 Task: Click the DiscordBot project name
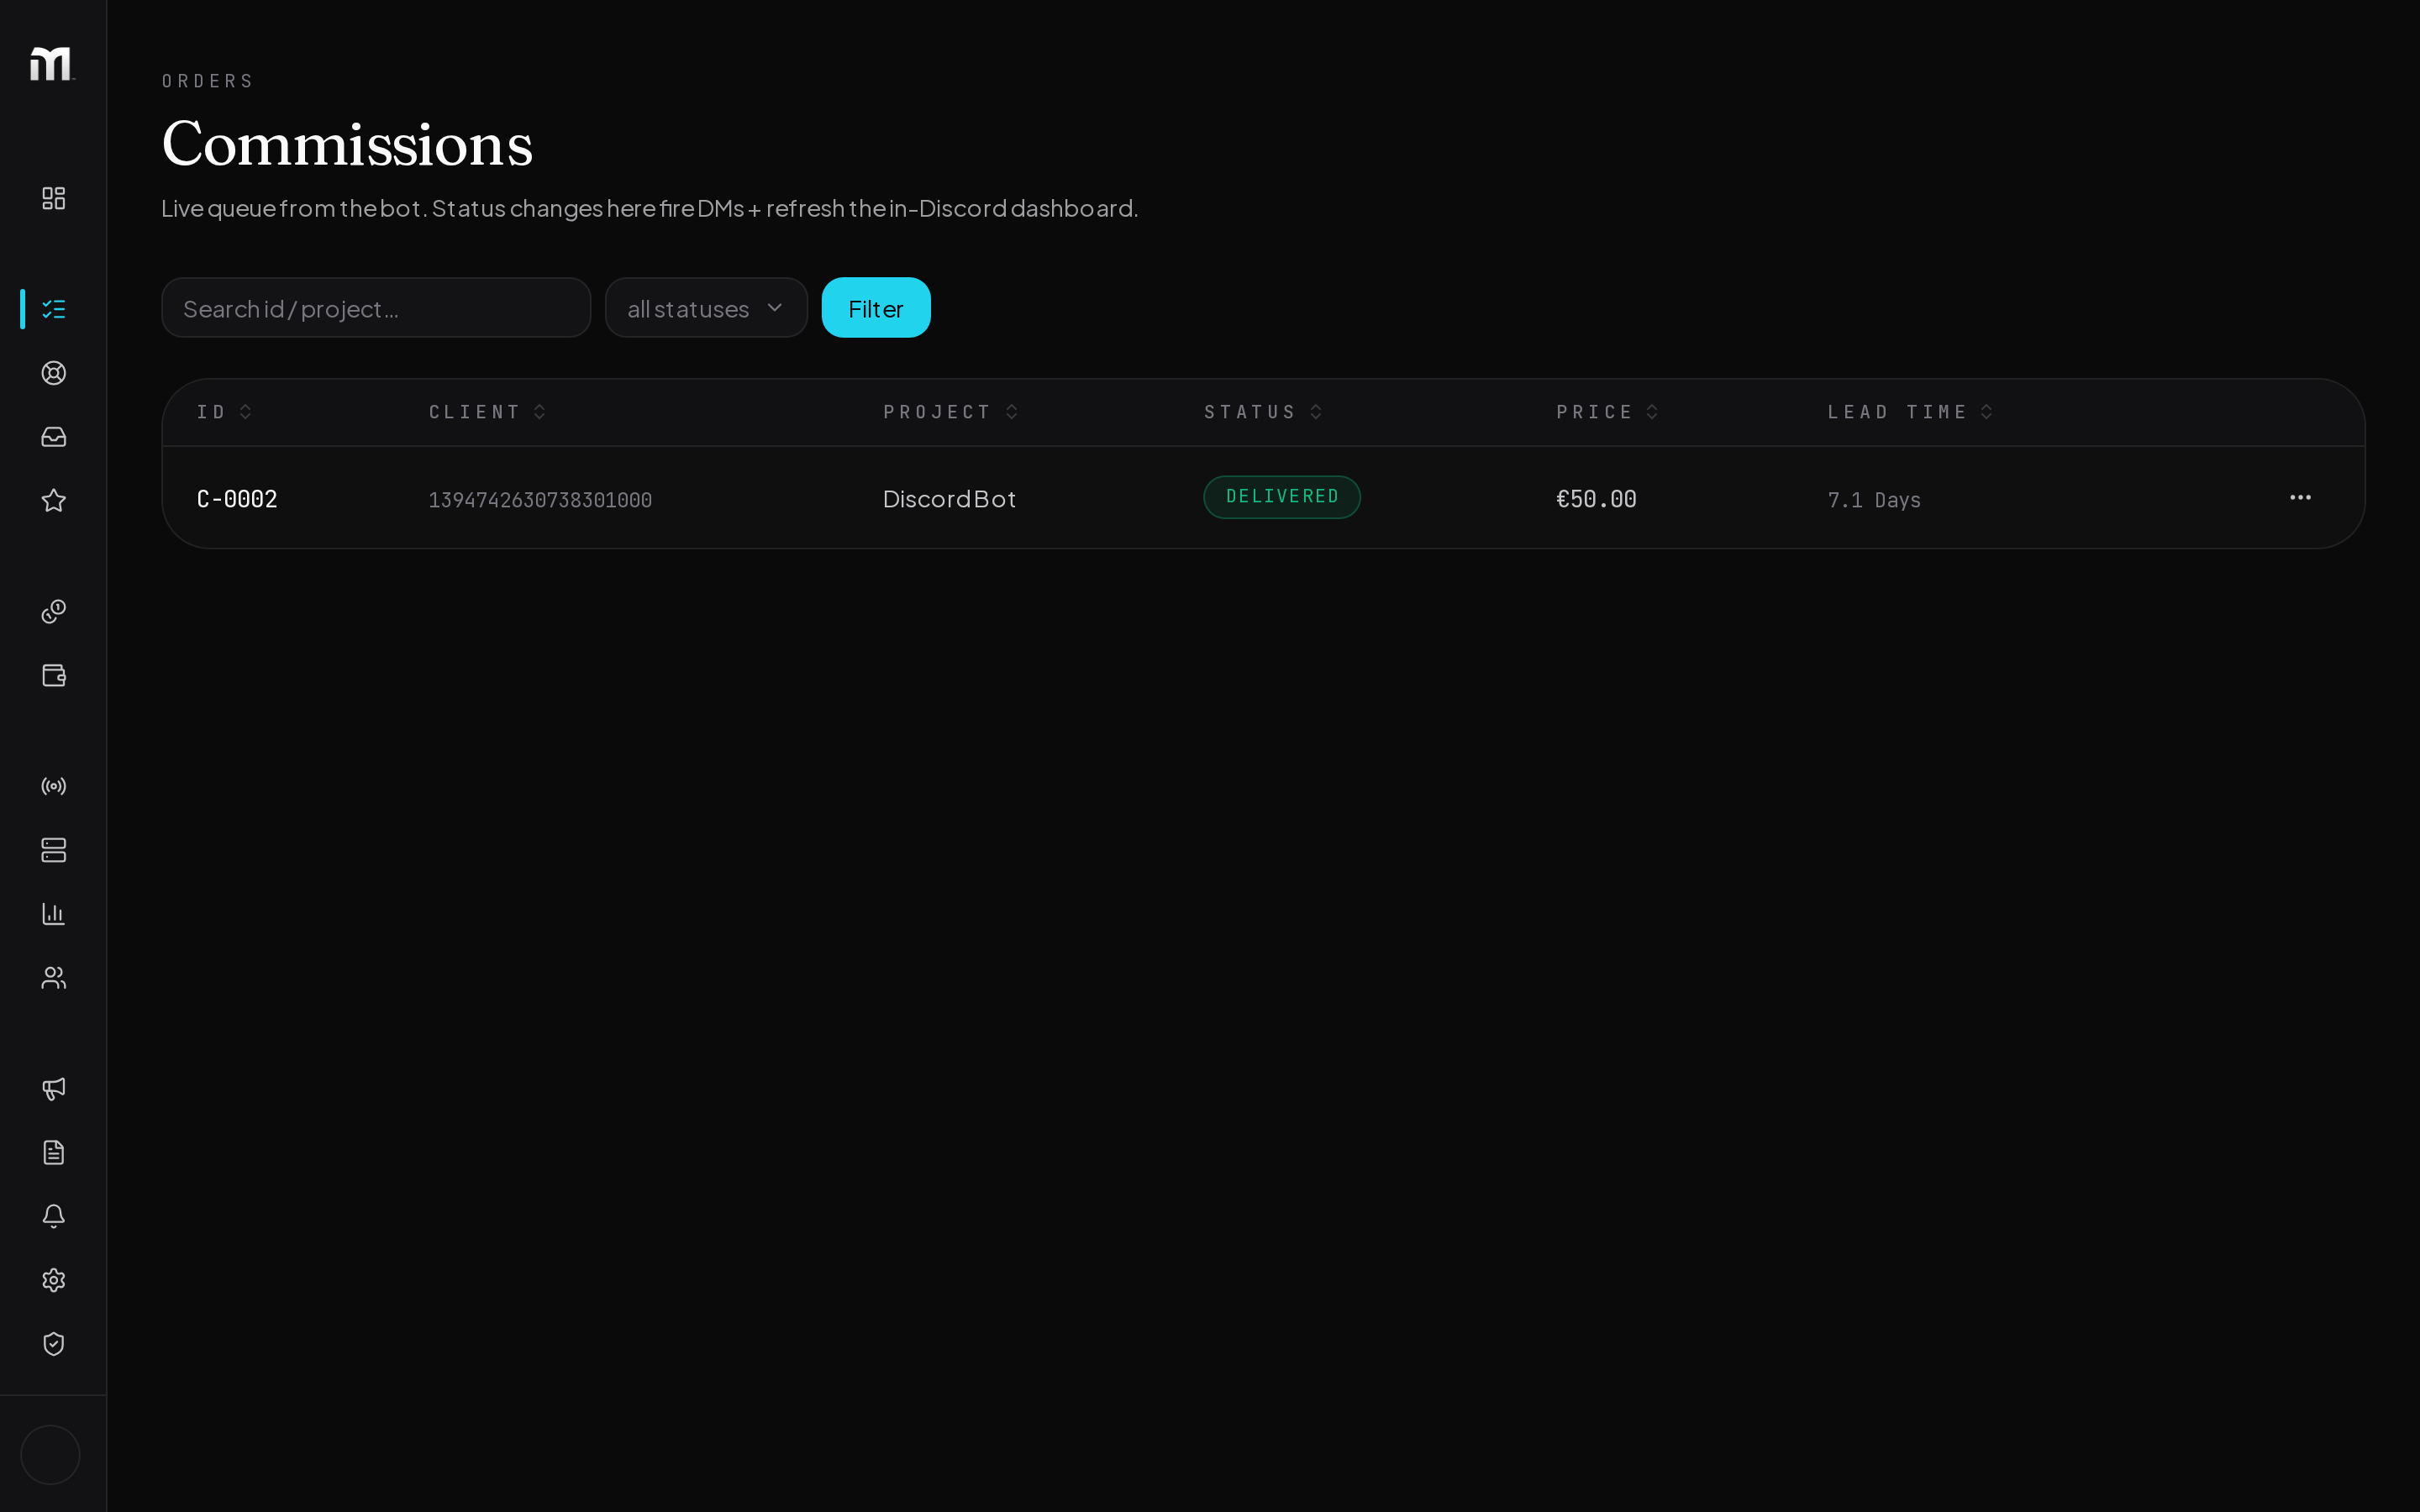point(949,499)
